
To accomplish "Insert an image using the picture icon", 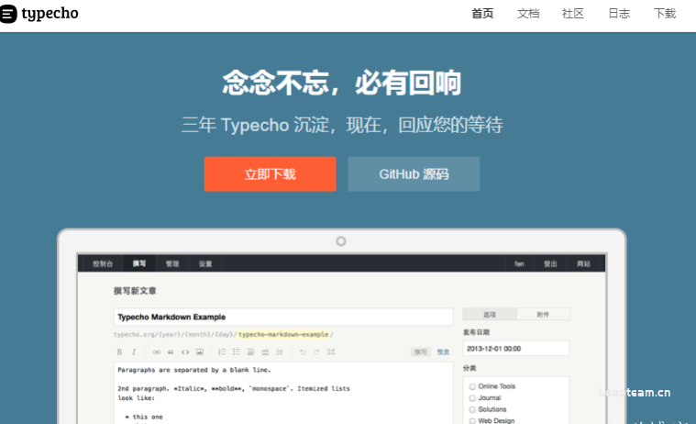I will tap(200, 352).
